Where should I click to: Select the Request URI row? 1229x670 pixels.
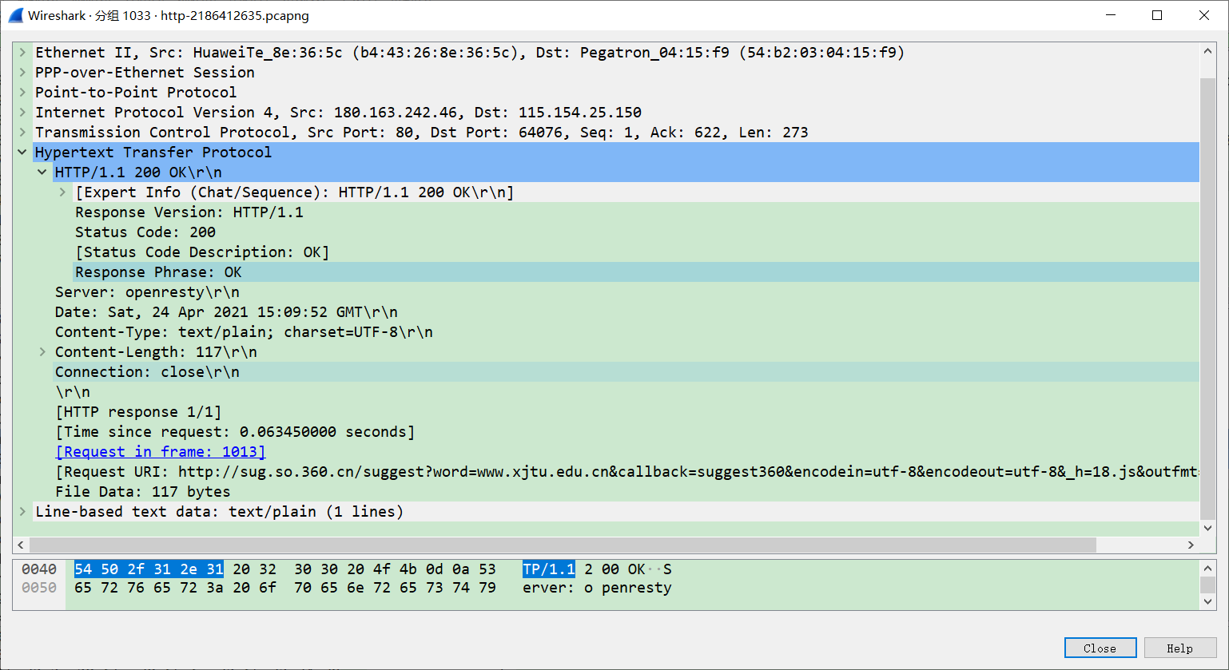[626, 472]
